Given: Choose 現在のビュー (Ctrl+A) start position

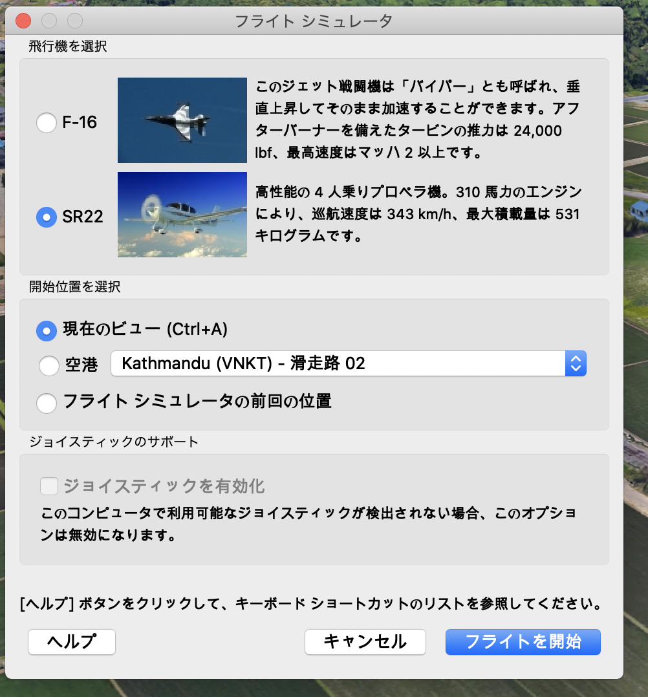Looking at the screenshot, I should coord(47,331).
